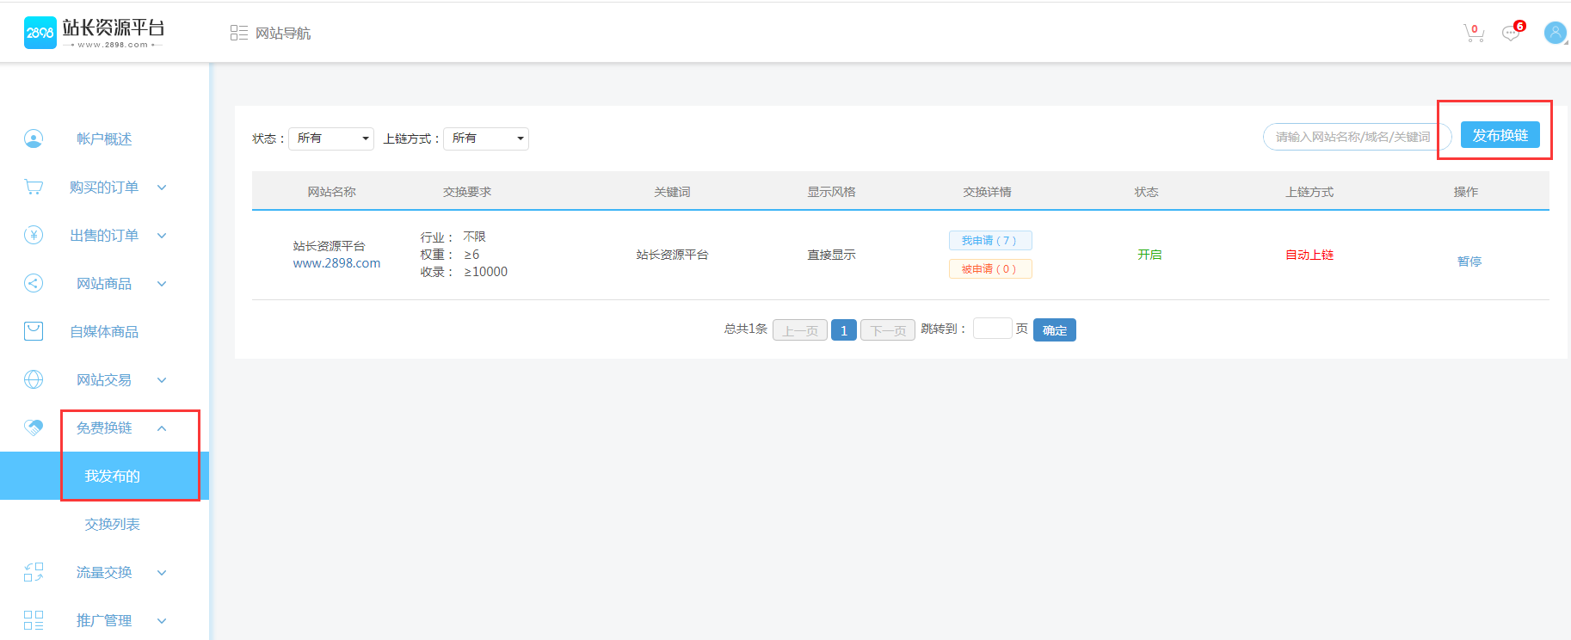This screenshot has height=640, width=1571.
Task: Collapse the 免费换链 menu section
Action: [x=162, y=428]
